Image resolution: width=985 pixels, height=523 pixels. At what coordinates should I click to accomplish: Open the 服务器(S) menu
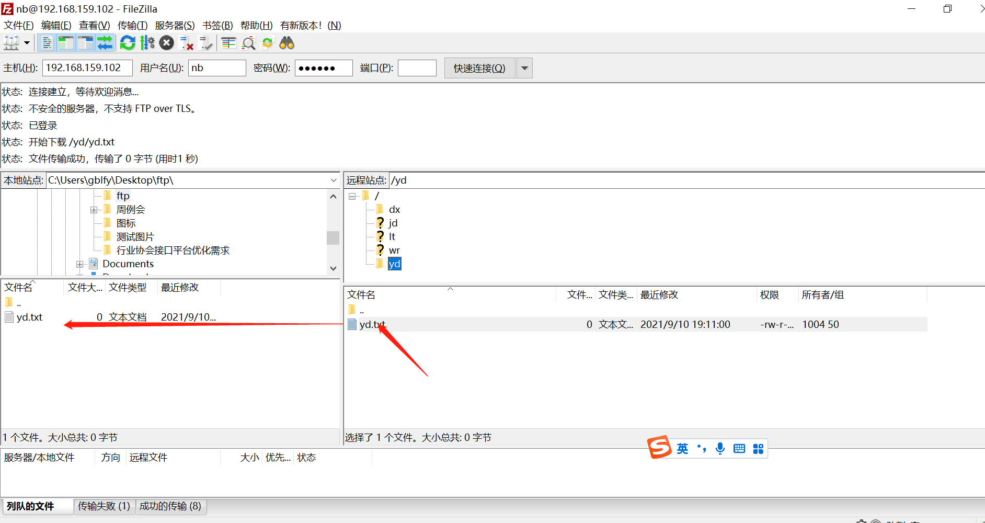(175, 26)
